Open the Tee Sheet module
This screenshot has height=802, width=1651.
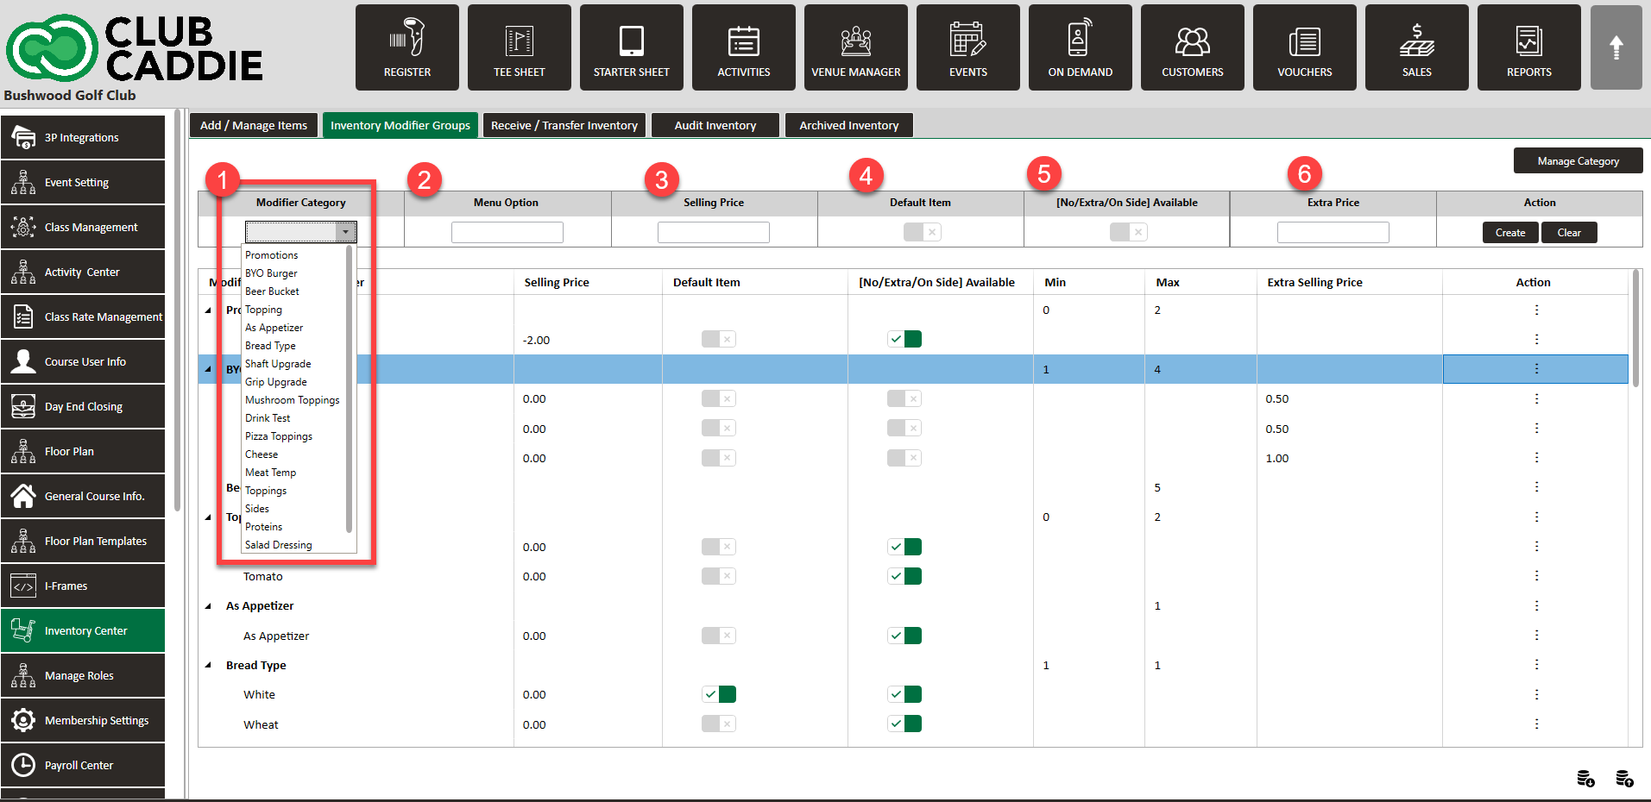pyautogui.click(x=519, y=47)
